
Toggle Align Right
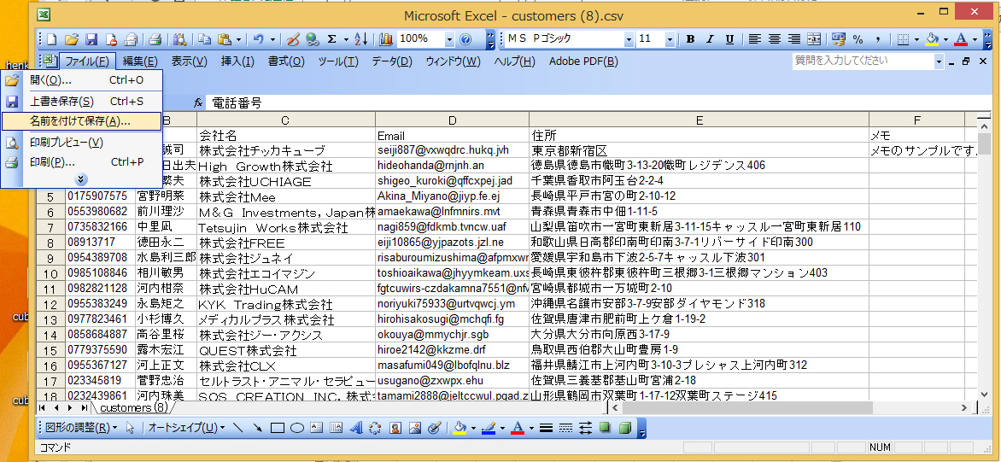pos(794,39)
